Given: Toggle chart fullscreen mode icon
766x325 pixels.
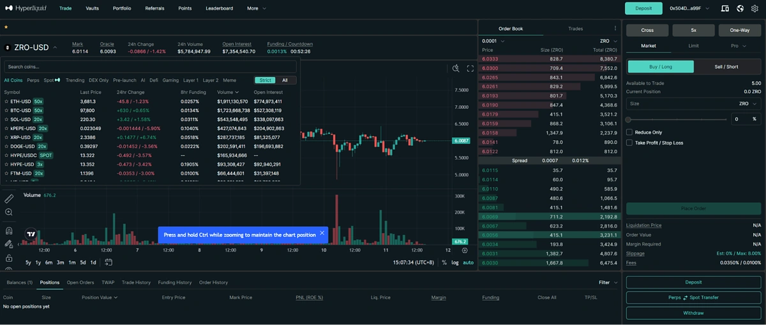Looking at the screenshot, I should point(470,69).
